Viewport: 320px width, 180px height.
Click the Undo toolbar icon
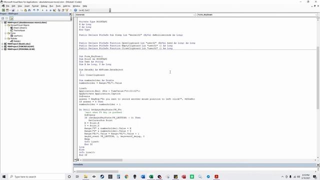coord(34,10)
